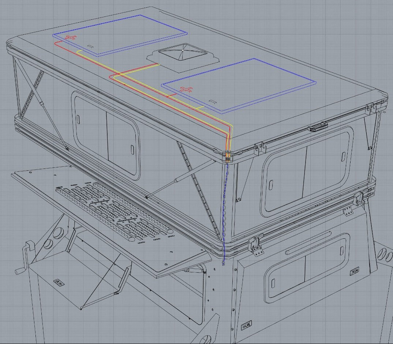Select the red connector symbol on front panel
The width and height of the screenshot is (393, 344).
coord(186,89)
